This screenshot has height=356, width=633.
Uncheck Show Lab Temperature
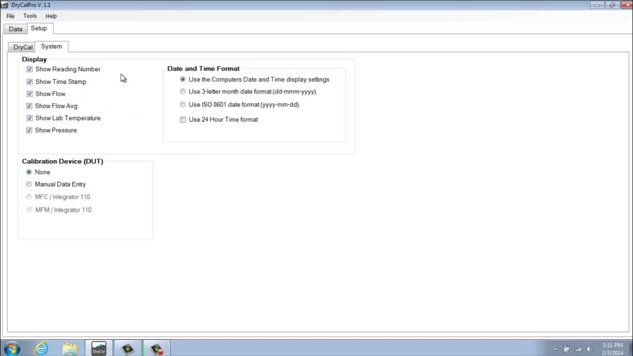pos(30,118)
